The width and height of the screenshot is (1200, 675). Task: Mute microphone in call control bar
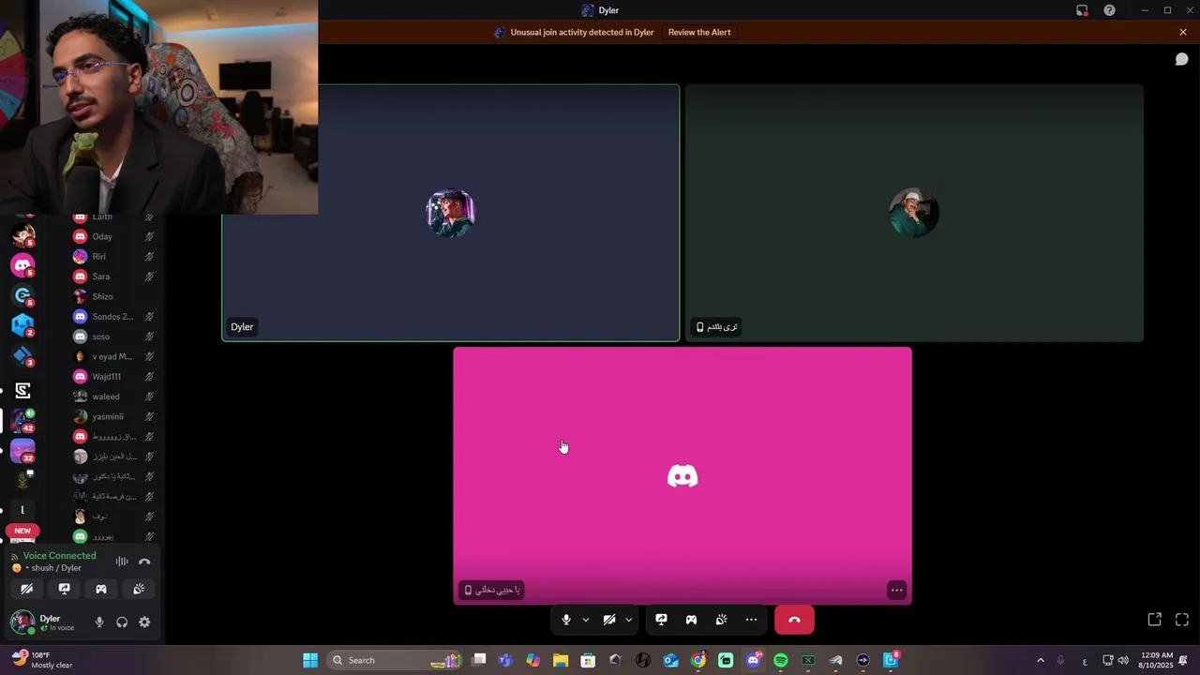pos(566,620)
